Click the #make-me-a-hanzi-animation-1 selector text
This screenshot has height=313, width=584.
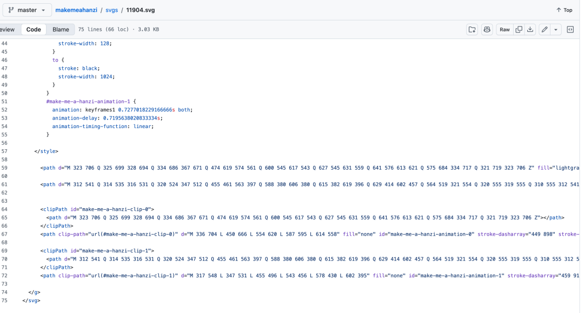point(88,101)
